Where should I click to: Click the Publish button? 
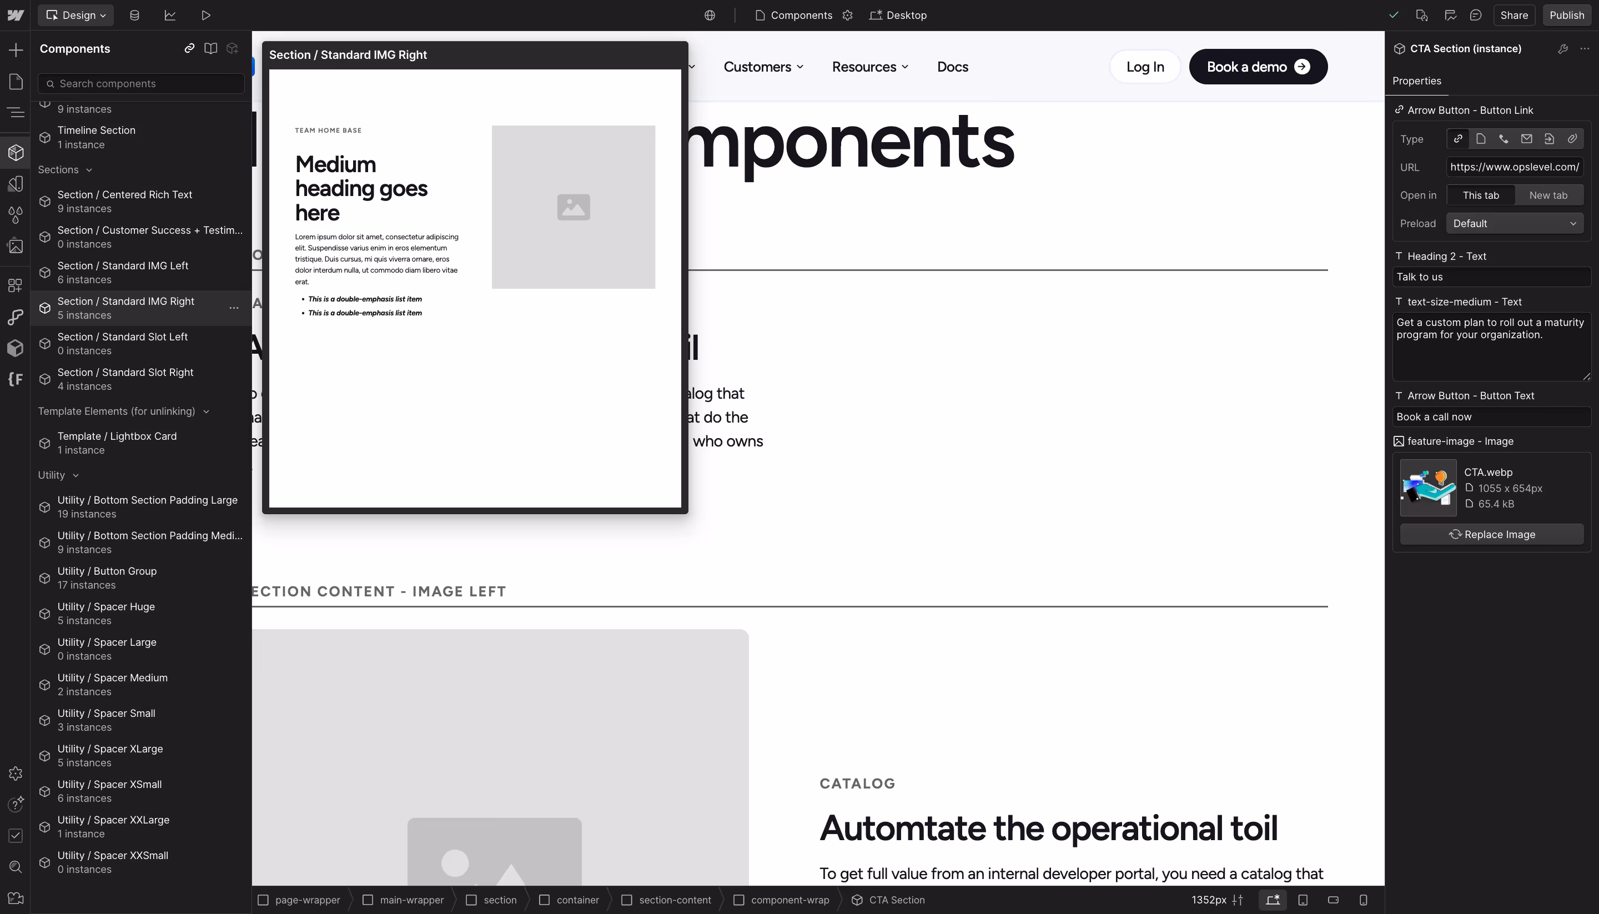[x=1566, y=15]
